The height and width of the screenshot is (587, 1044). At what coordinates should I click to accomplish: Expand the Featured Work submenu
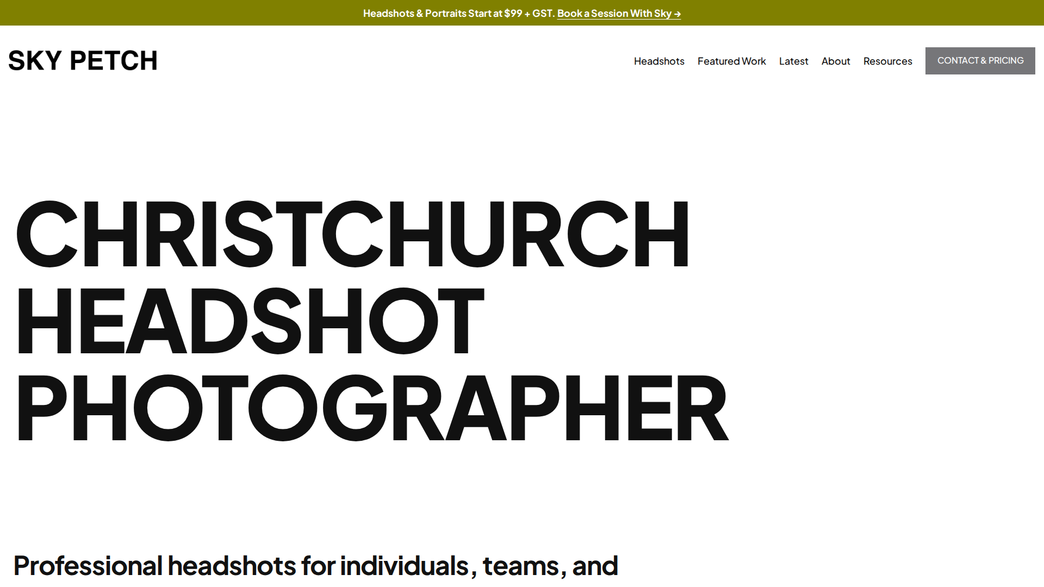coord(731,61)
